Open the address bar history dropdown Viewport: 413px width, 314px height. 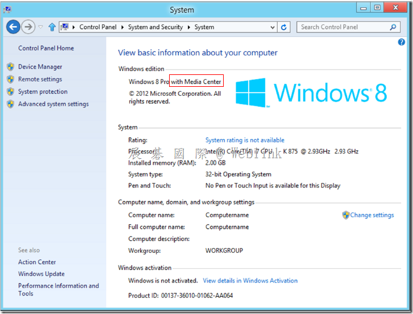[x=272, y=27]
